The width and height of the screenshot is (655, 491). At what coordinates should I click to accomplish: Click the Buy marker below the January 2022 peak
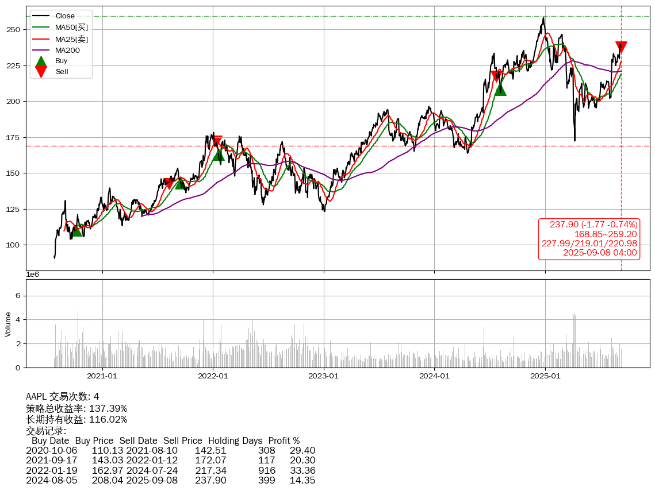tap(219, 154)
